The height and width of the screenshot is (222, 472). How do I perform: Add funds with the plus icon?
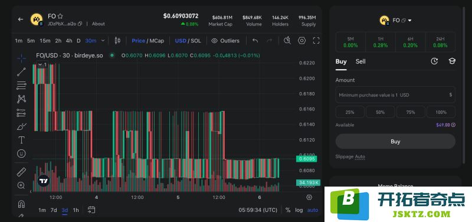[x=453, y=125]
